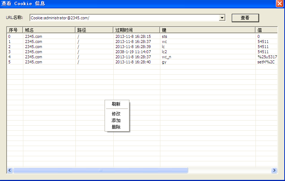Click the 键 column header
The height and width of the screenshot is (181, 285).
[x=208, y=30]
